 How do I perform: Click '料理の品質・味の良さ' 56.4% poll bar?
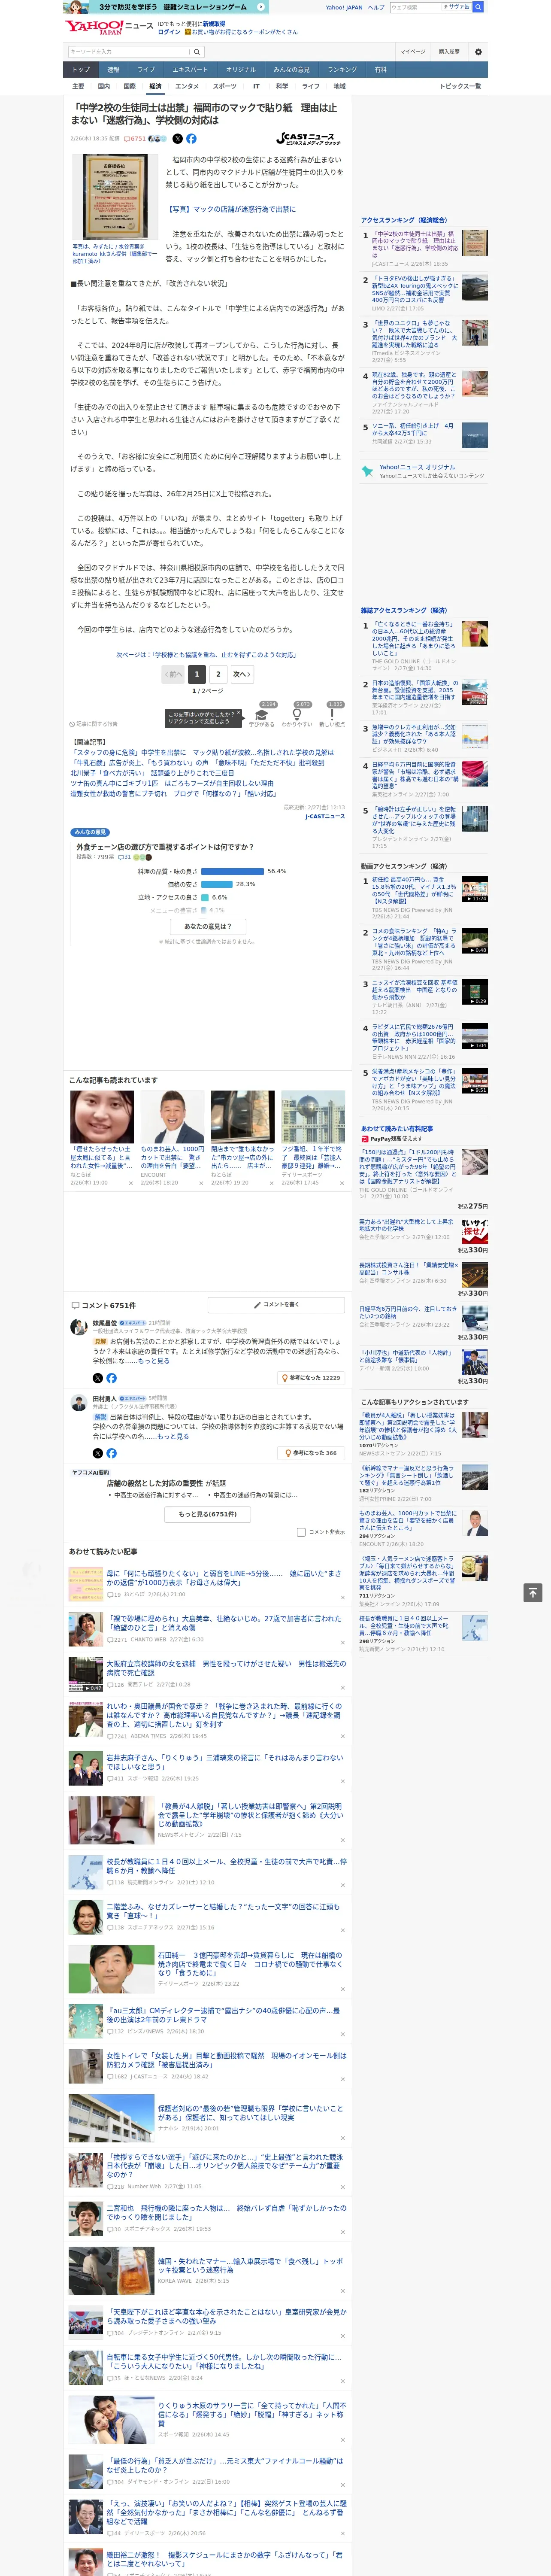(233, 871)
